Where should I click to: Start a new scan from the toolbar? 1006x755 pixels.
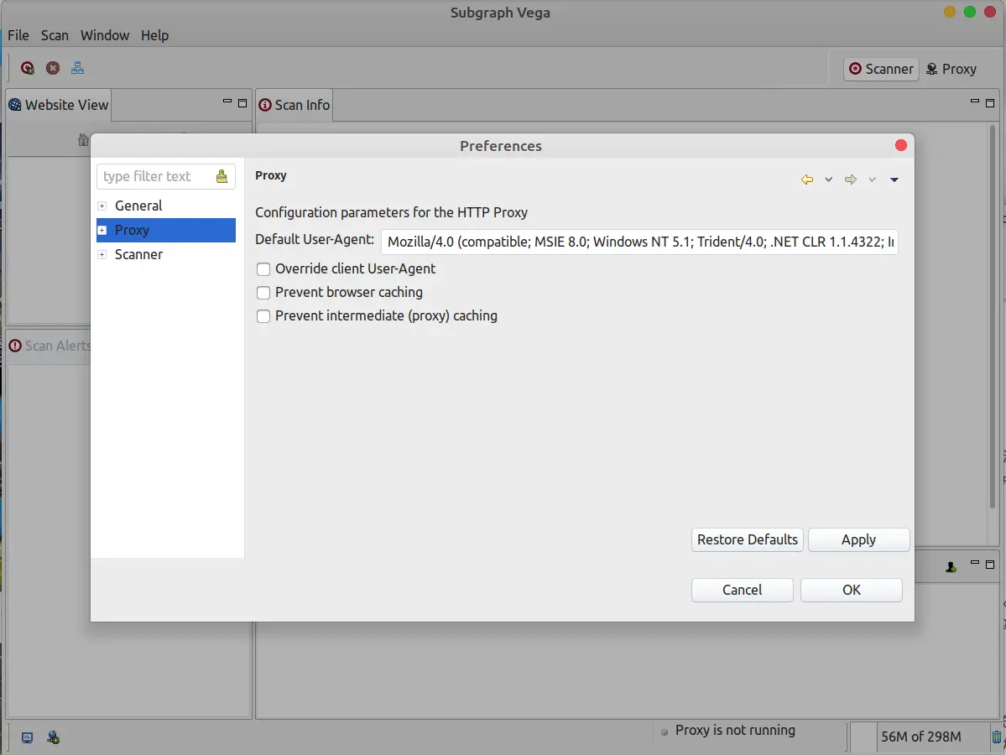[28, 68]
